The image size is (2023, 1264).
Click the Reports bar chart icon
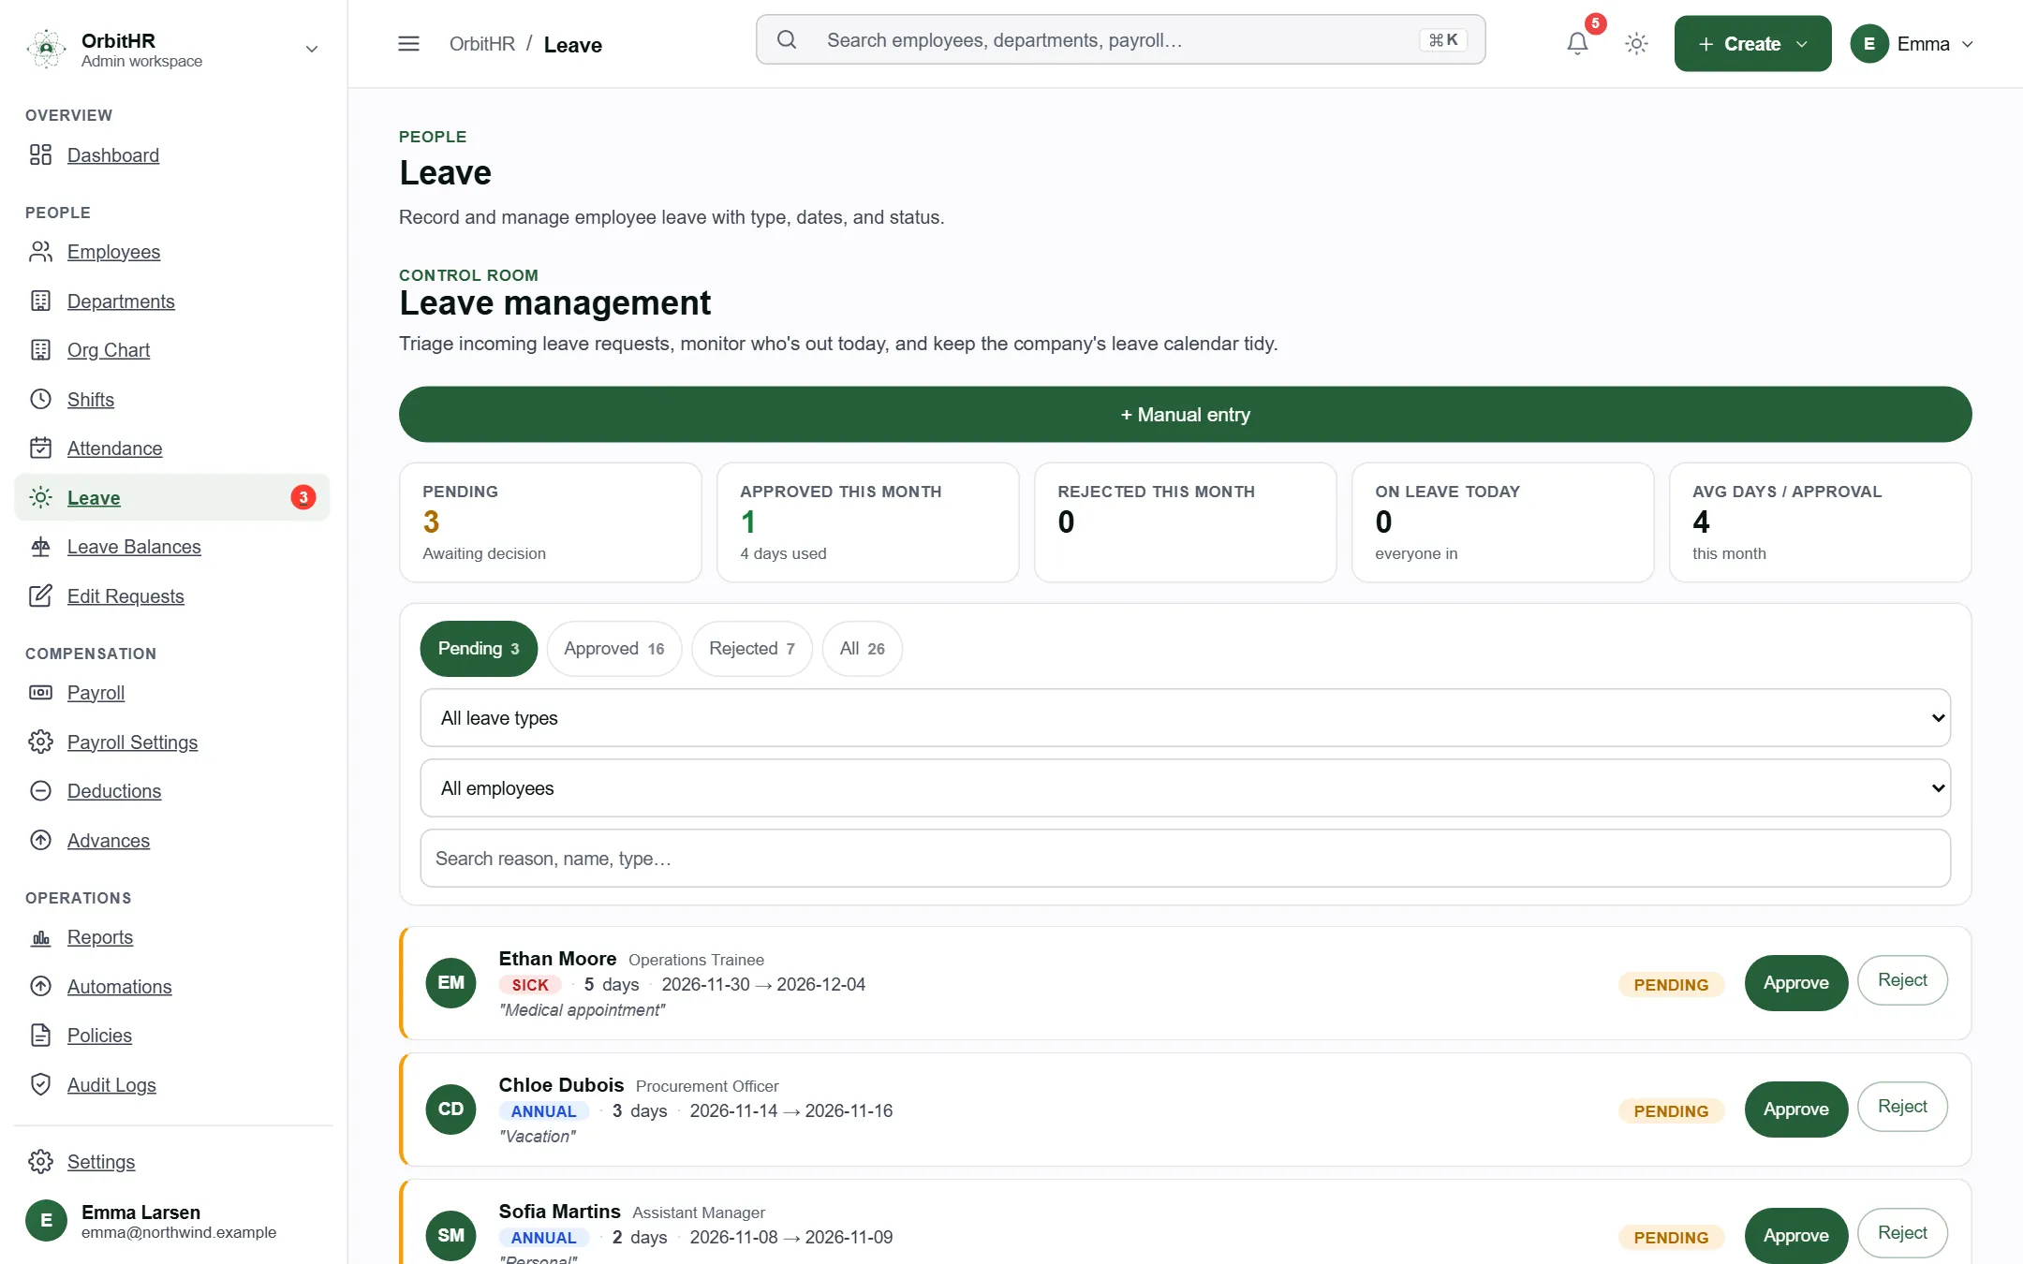click(40, 936)
